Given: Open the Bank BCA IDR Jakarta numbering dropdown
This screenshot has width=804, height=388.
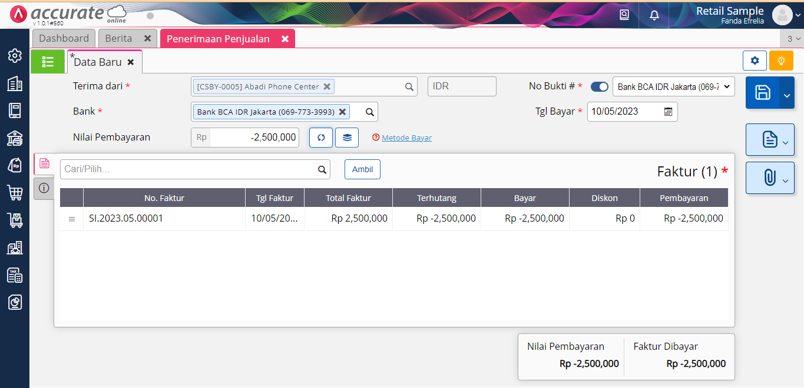Looking at the screenshot, I should click(674, 86).
